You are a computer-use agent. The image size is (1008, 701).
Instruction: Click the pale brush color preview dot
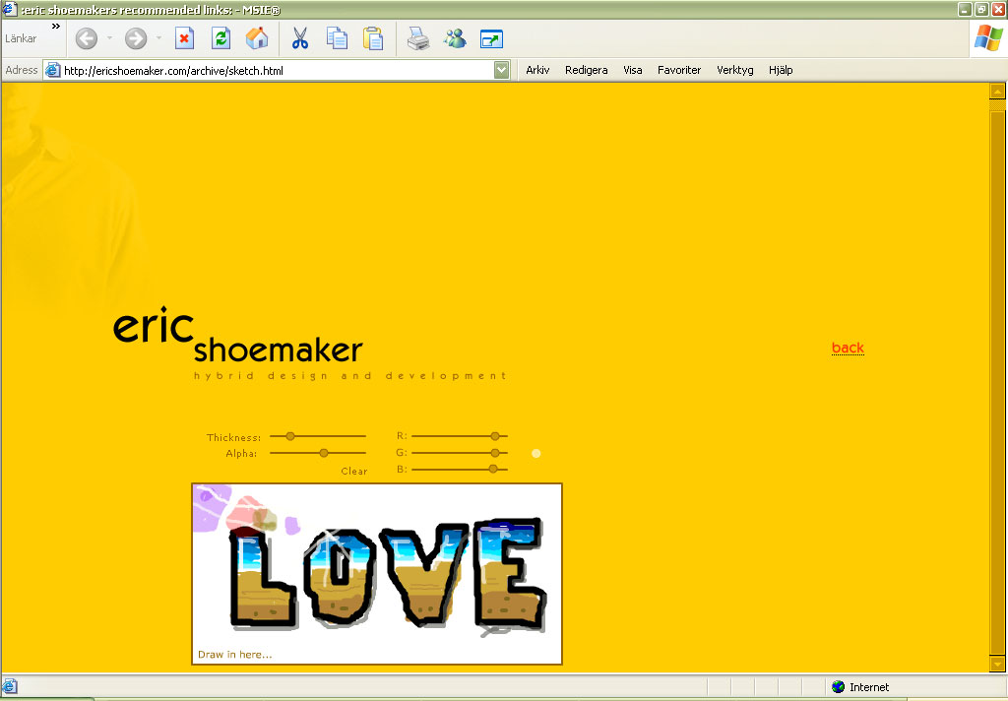(x=536, y=454)
